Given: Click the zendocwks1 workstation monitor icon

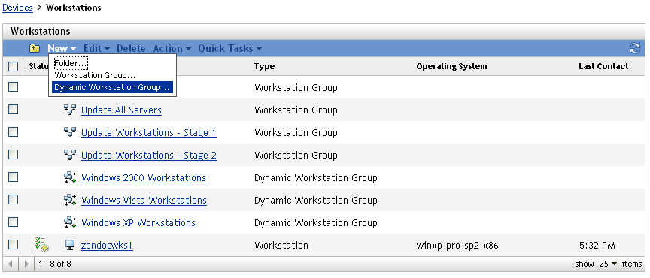Looking at the screenshot, I should coord(70,245).
